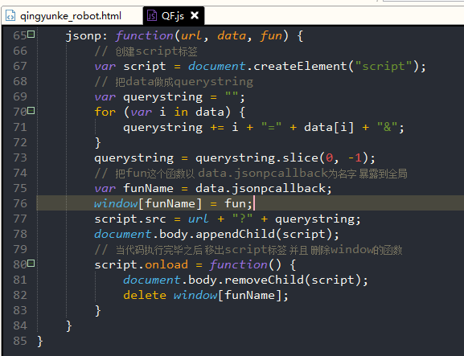Click the 'data' parameter in function signature
Screen dimensions: 464x356
click(x=232, y=36)
